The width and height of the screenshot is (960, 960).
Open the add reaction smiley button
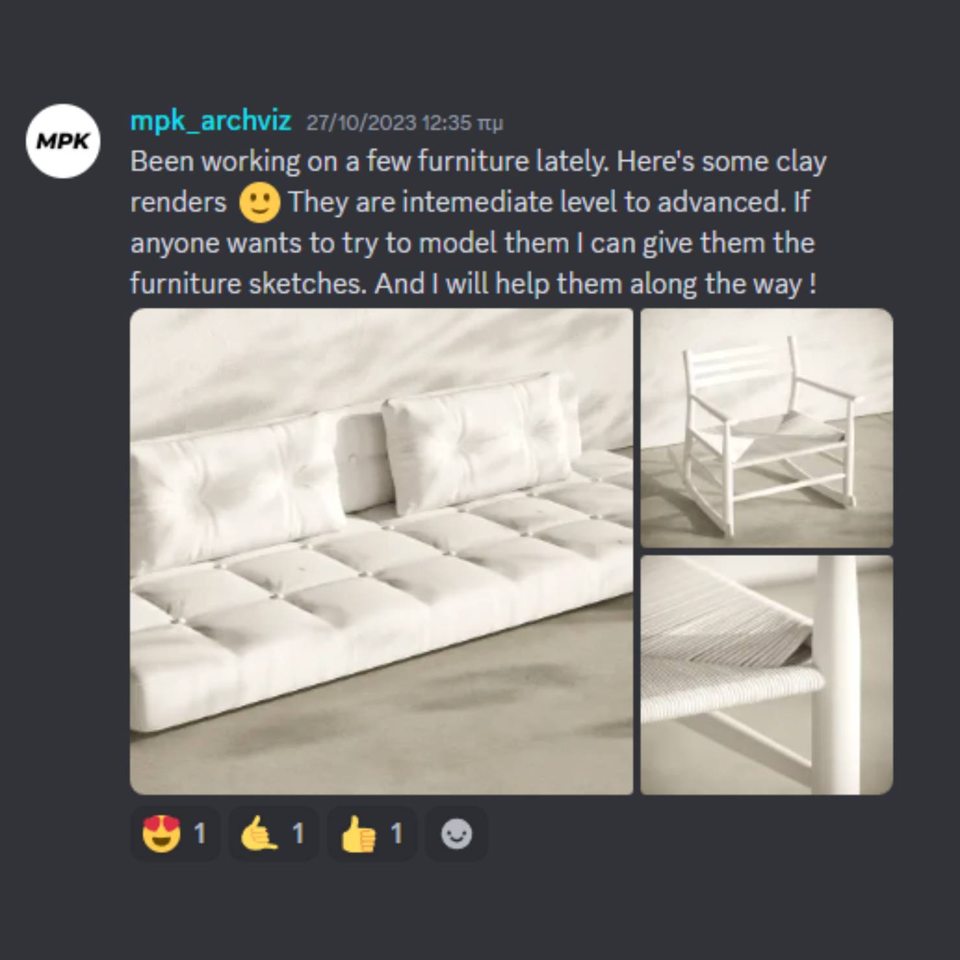(x=456, y=834)
